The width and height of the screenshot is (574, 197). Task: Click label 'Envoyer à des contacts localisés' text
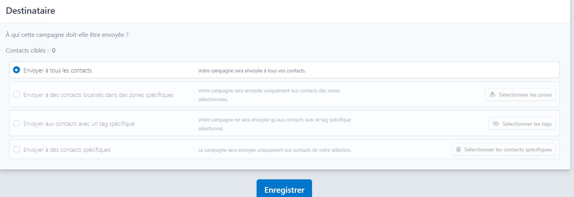(x=98, y=95)
